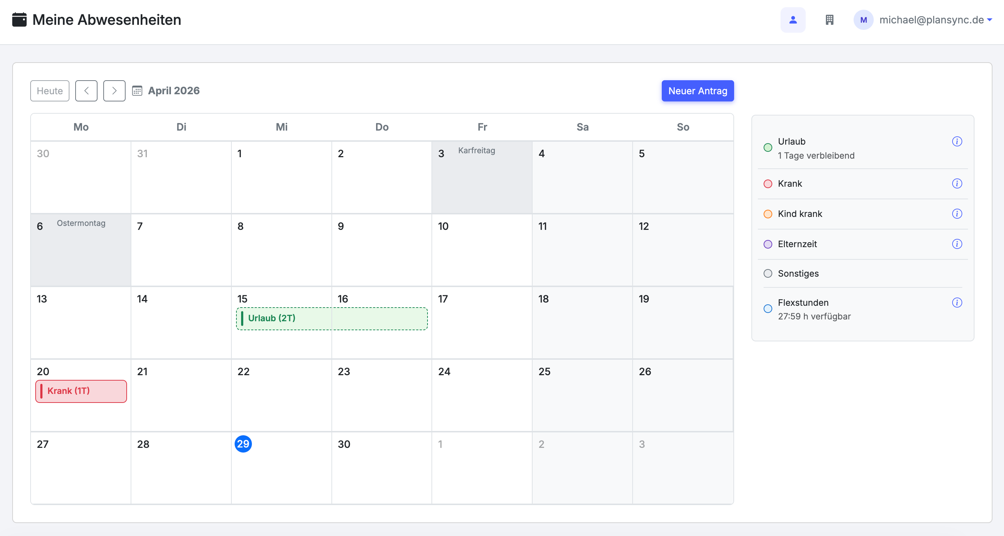Viewport: 1004px width, 536px height.
Task: Go to previous month with left chevron
Action: click(86, 91)
